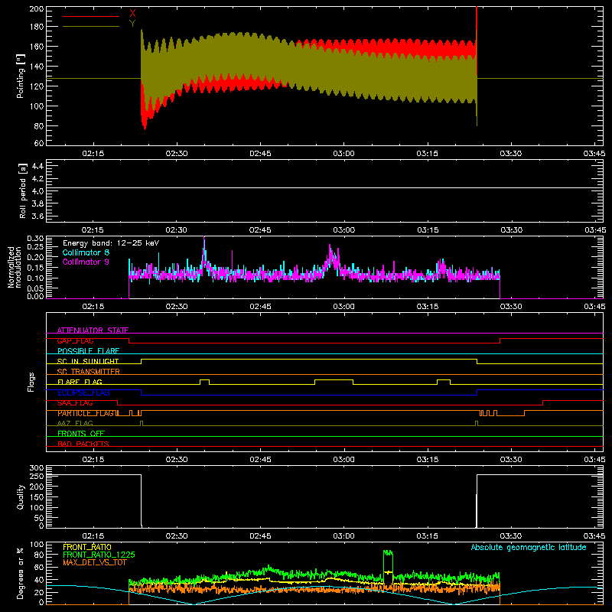Click the POSSIBLE_FLARE label

(x=88, y=351)
